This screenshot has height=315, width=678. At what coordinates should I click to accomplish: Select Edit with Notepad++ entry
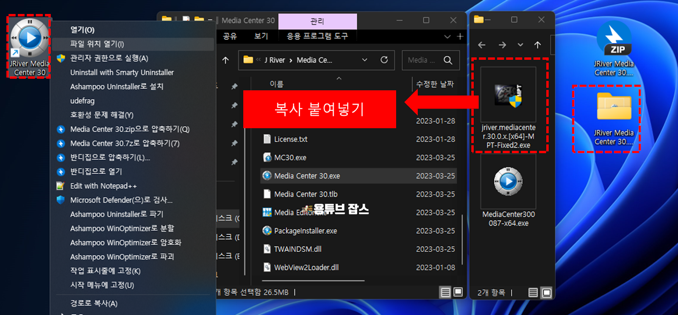coord(132,186)
